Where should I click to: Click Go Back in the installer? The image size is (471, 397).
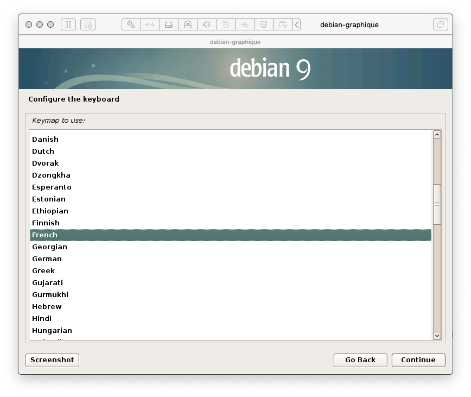(360, 360)
